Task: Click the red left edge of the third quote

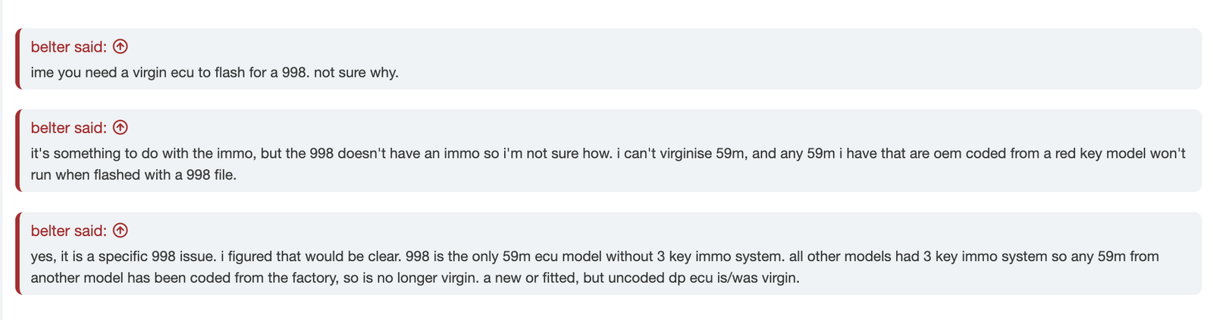Action: point(18,253)
